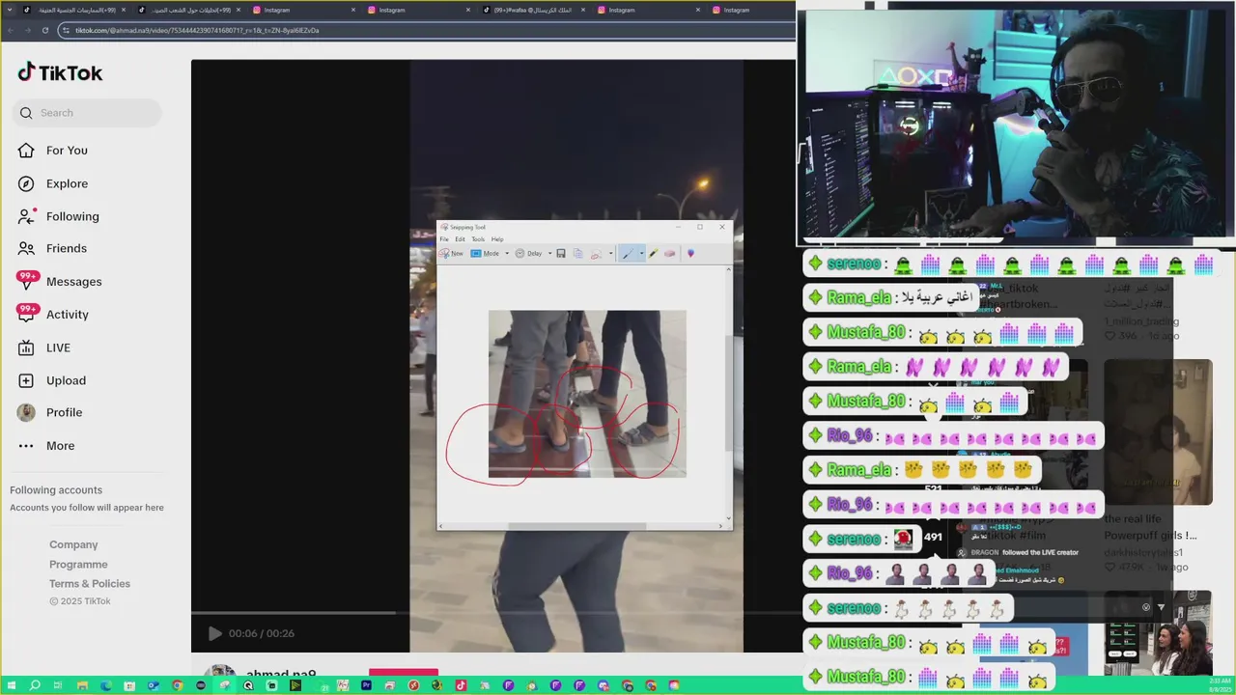The width and height of the screenshot is (1236, 695).
Task: Click the Edit with Paint 3D icon
Action: pyautogui.click(x=690, y=253)
